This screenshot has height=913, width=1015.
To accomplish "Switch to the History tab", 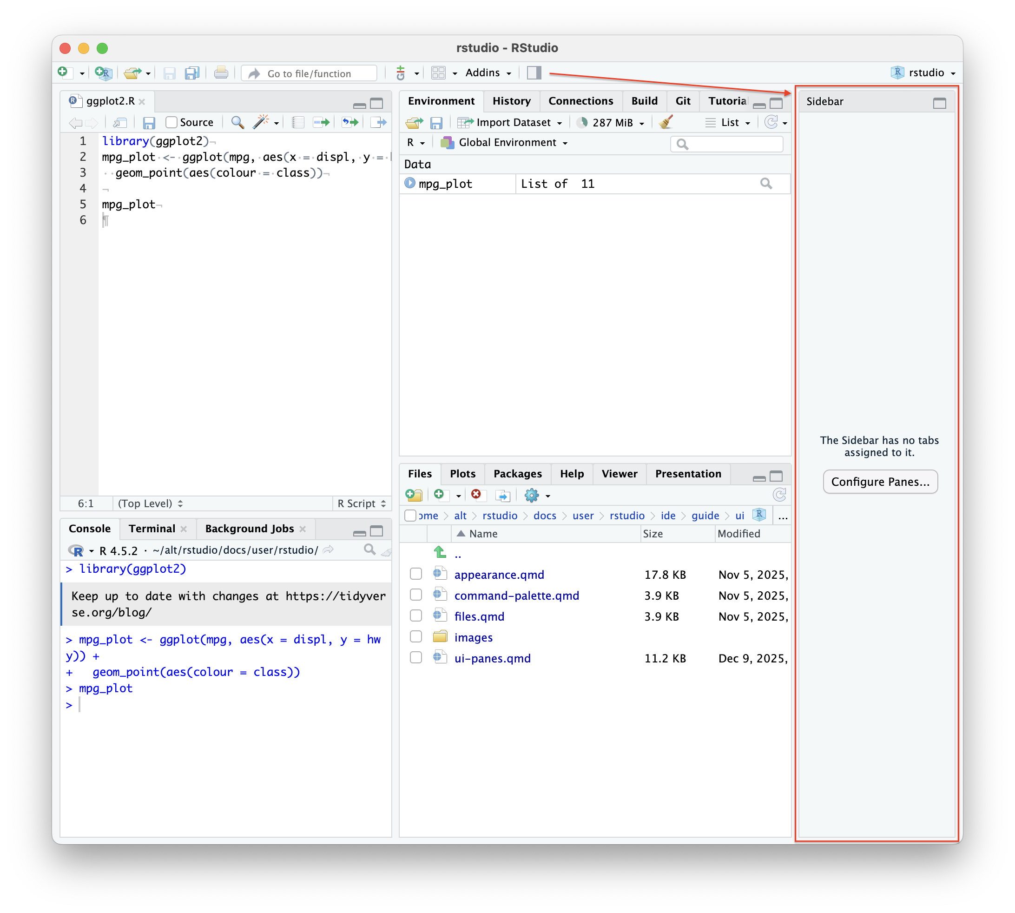I will [512, 101].
